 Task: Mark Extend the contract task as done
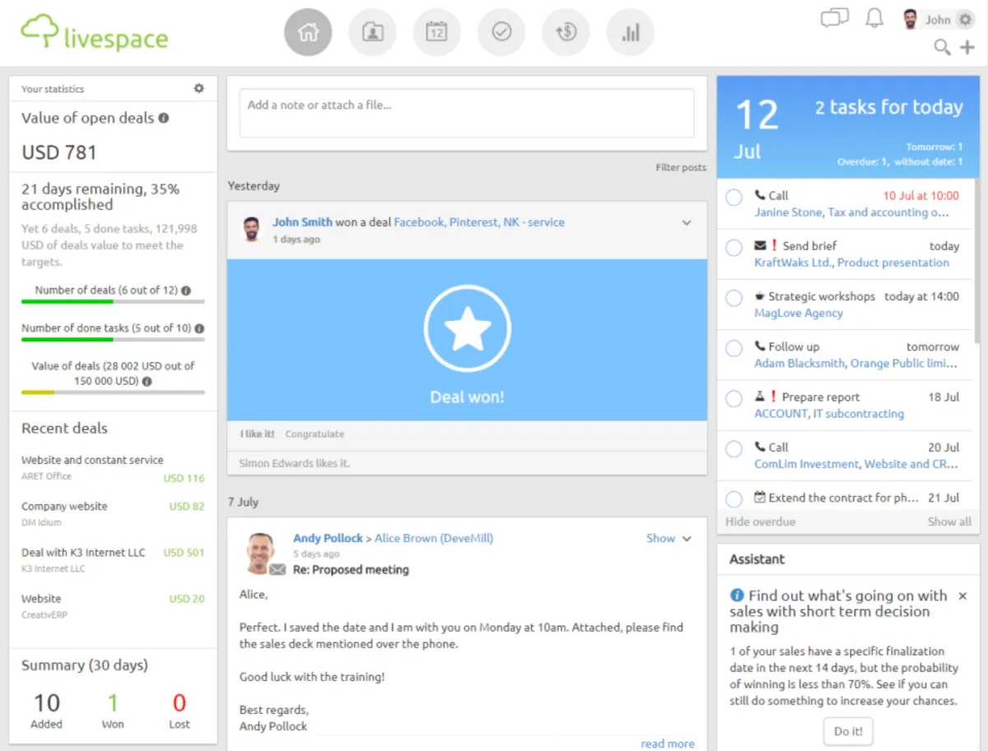tap(734, 499)
